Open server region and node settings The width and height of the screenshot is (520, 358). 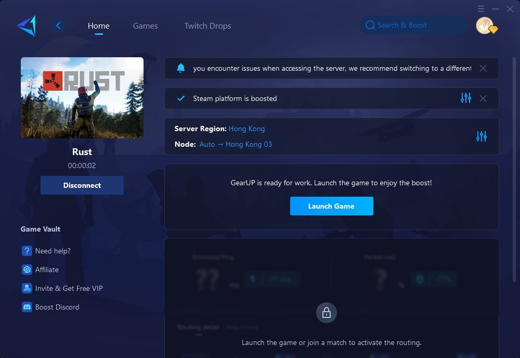pos(481,136)
